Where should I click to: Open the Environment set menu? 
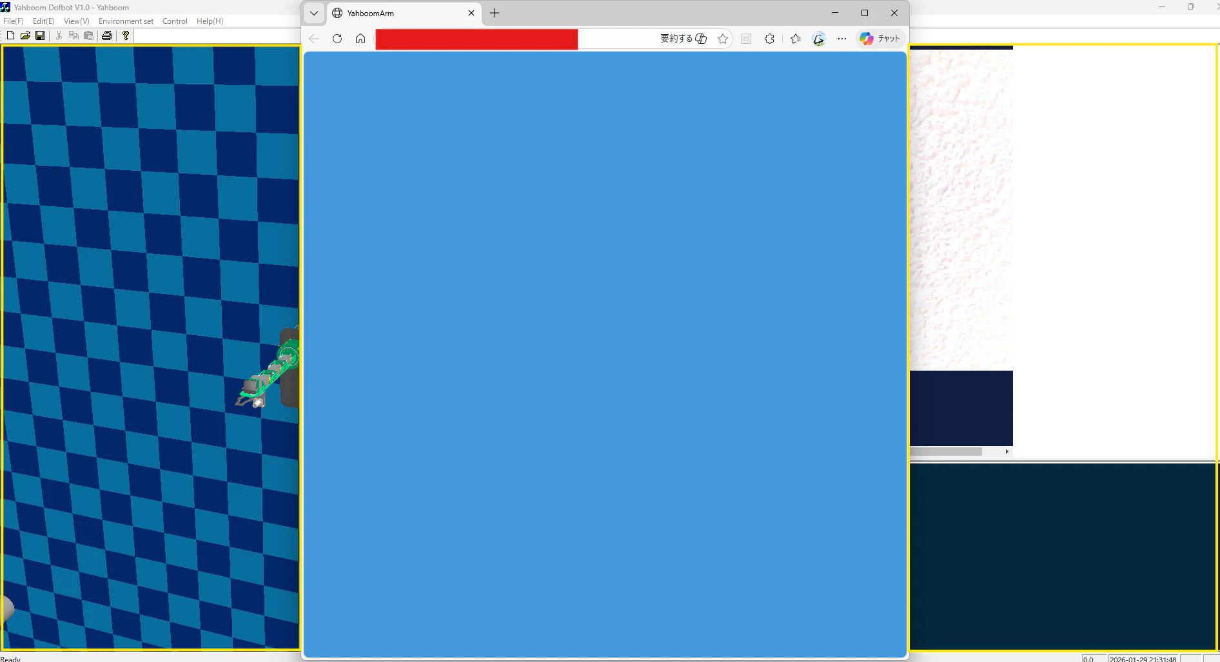(x=126, y=21)
